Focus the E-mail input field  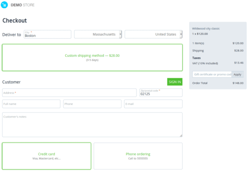pyautogui.click(x=153, y=104)
